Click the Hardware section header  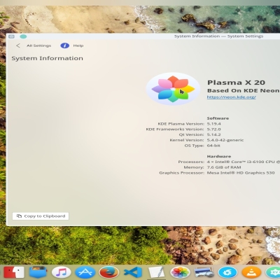[219, 156]
